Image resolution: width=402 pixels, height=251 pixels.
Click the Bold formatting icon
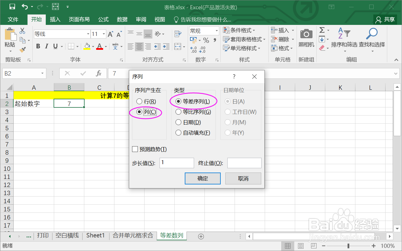tap(38, 46)
